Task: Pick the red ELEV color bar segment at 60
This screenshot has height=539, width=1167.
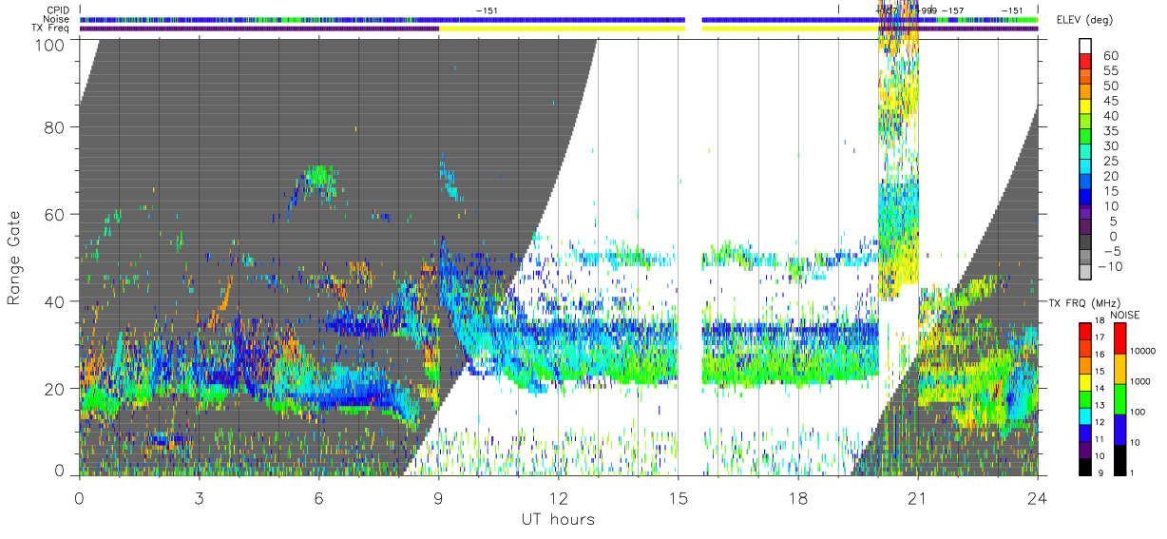Action: (1086, 60)
